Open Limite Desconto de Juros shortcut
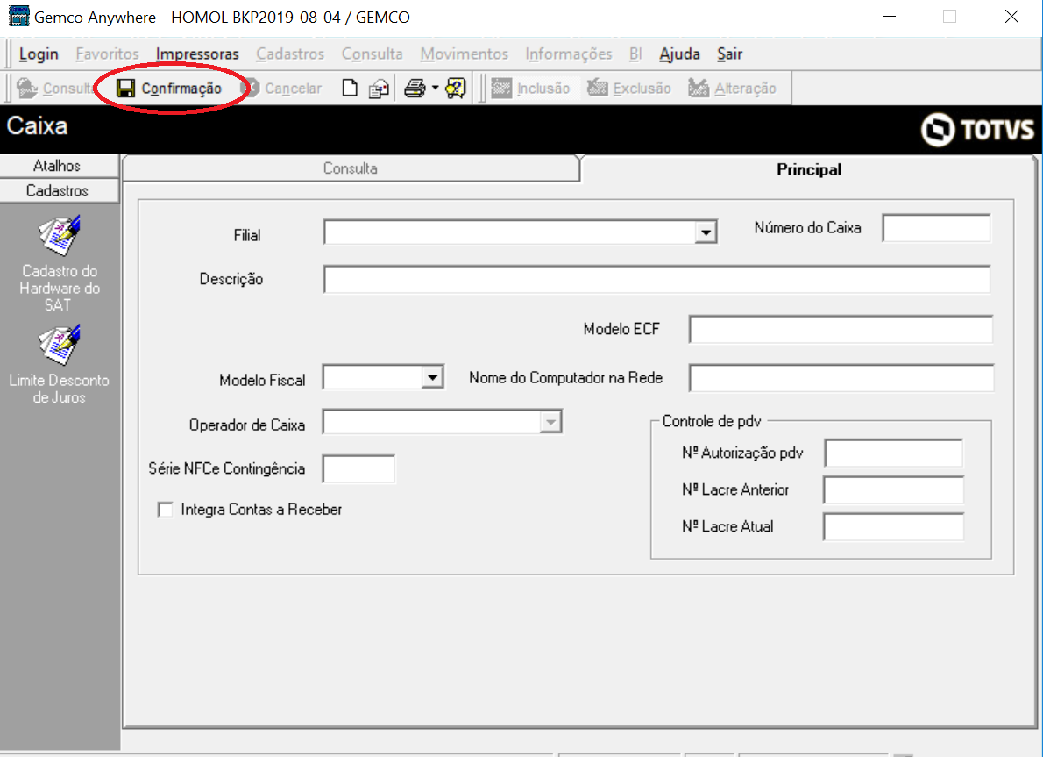1043x757 pixels. click(60, 364)
